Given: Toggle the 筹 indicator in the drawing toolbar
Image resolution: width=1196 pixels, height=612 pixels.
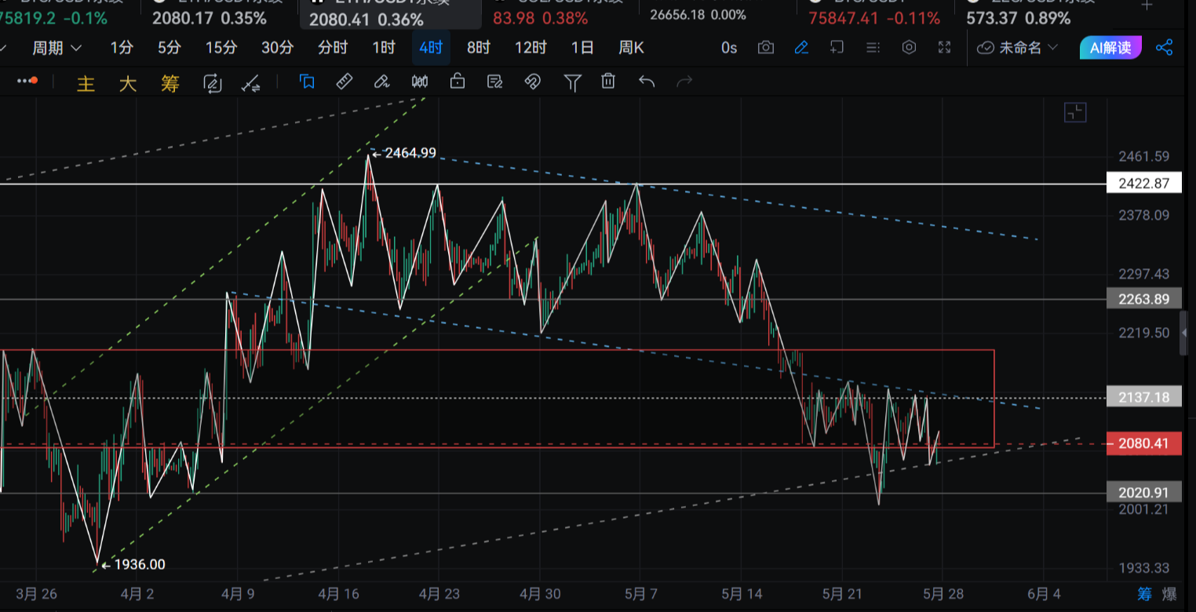Looking at the screenshot, I should 170,83.
